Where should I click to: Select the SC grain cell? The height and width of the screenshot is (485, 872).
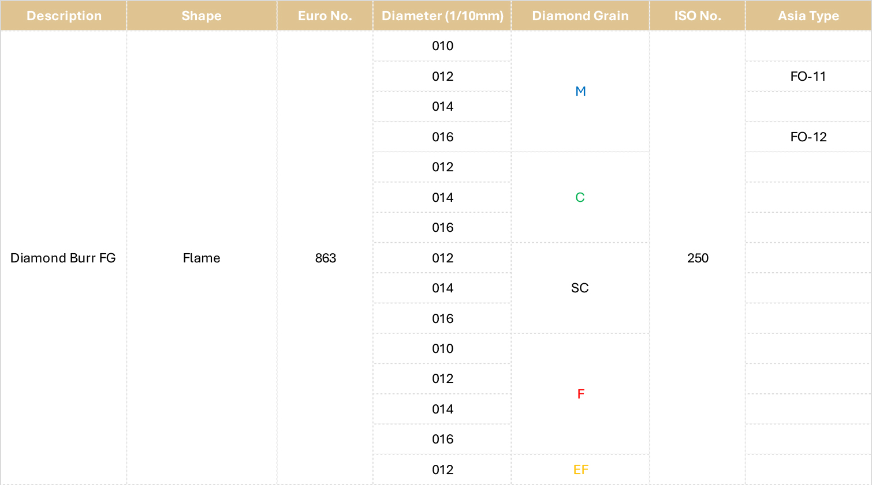tap(580, 288)
